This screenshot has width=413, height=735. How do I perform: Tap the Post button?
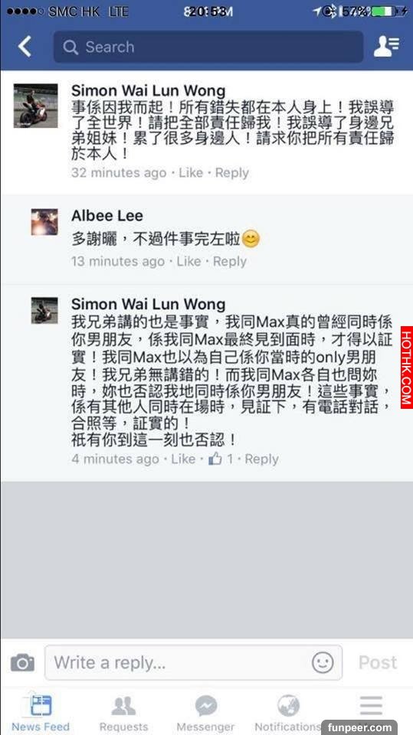378,662
